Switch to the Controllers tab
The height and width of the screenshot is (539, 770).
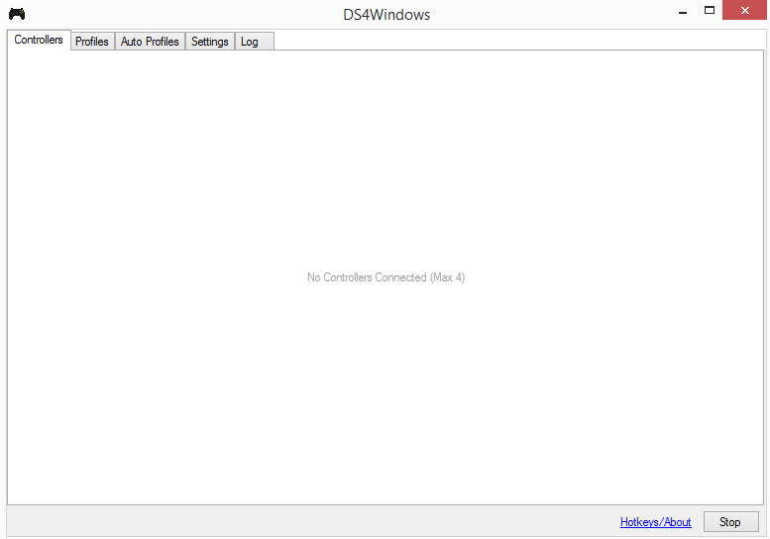click(39, 40)
